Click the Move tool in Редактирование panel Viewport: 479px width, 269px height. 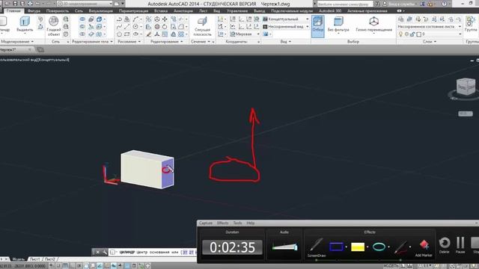165,19
